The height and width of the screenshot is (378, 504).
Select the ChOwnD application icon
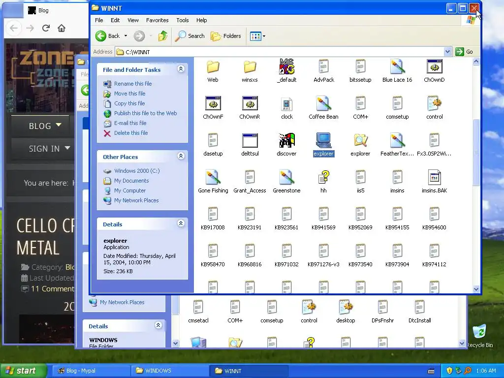tap(434, 71)
